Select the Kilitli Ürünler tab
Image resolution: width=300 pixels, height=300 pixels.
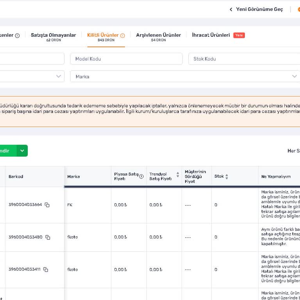(x=103, y=35)
